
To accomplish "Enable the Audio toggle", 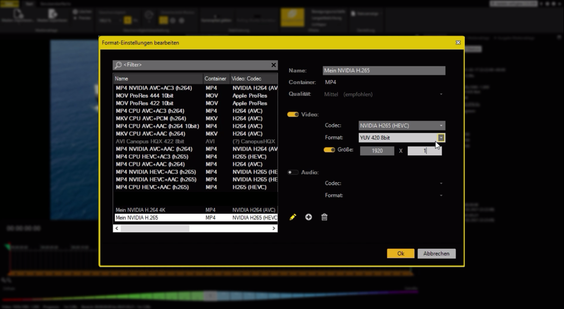I will coord(292,171).
